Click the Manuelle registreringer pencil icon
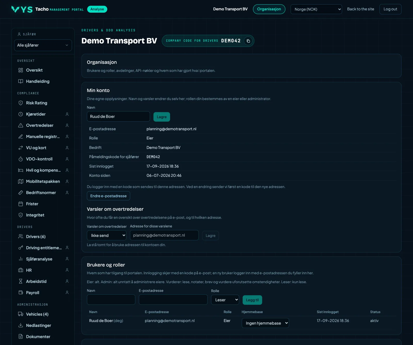The image size is (413, 345). pyautogui.click(x=21, y=137)
